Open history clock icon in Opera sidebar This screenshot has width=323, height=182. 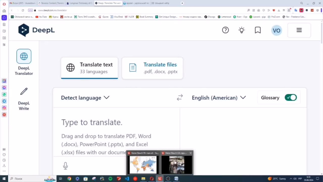4,160
